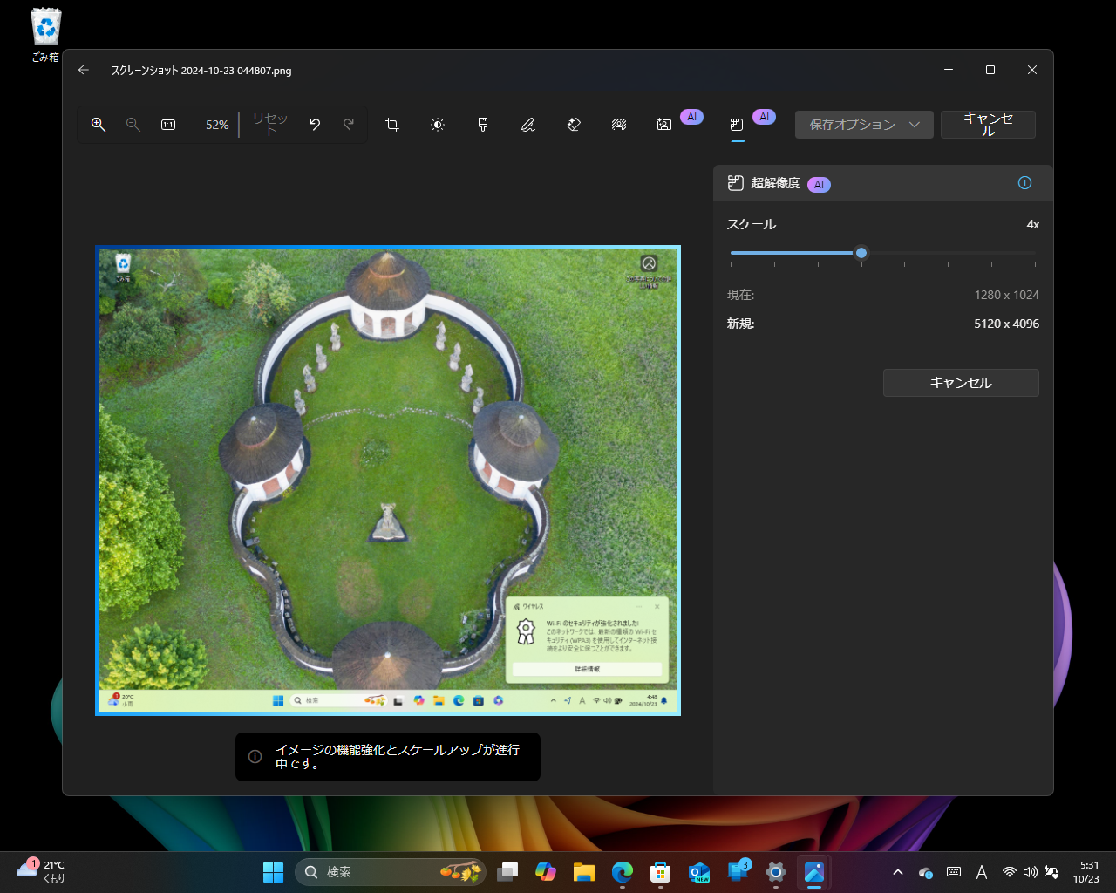
Task: Open the Adjustment (brightness) tool
Action: click(x=437, y=124)
